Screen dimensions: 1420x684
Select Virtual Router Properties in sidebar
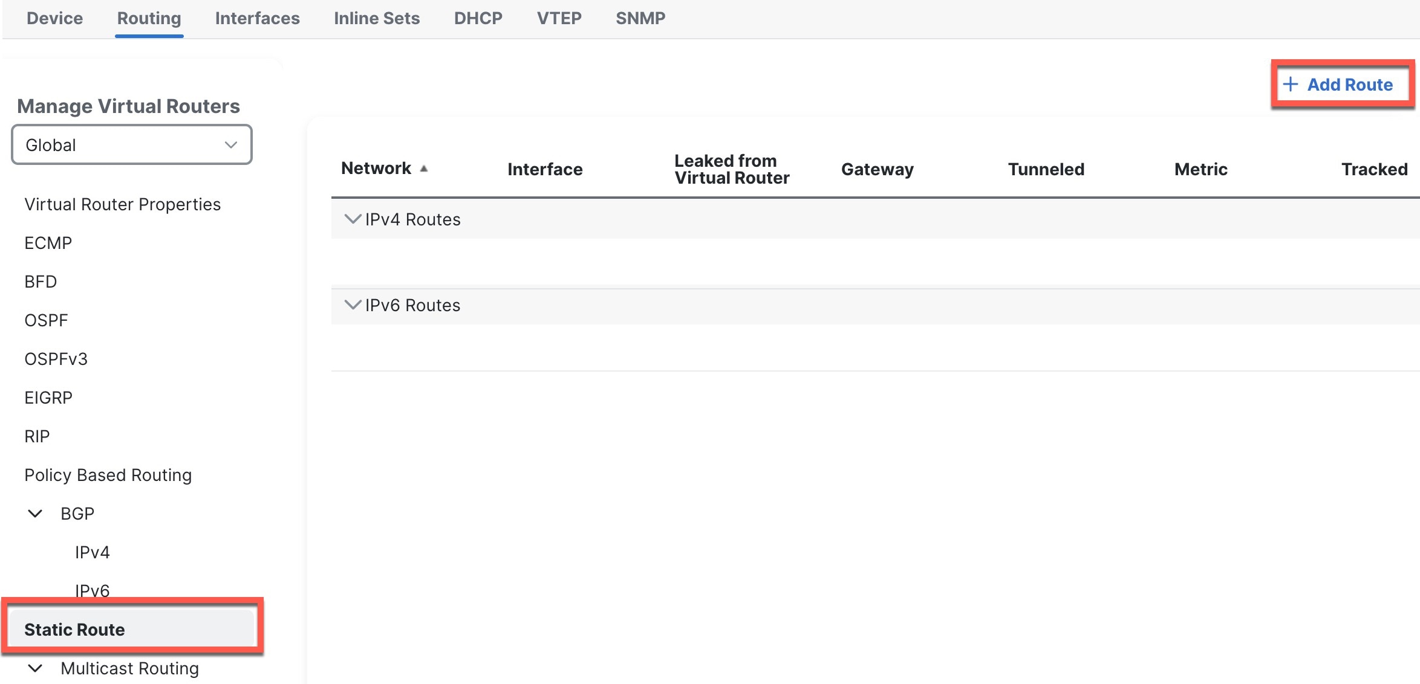(122, 204)
